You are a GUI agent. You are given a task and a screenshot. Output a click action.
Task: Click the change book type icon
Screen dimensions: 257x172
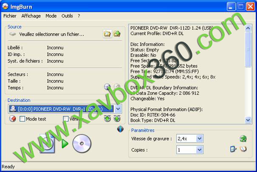(233, 149)
